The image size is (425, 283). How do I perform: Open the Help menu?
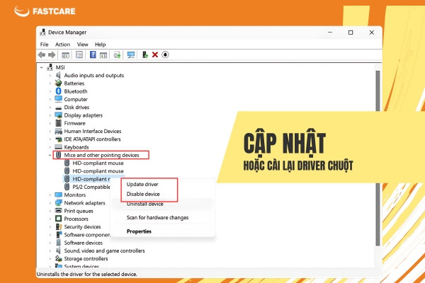click(100, 45)
